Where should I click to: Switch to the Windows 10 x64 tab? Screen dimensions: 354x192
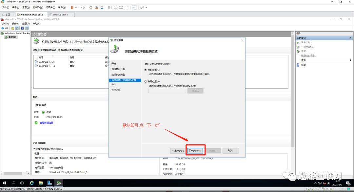tap(60, 15)
